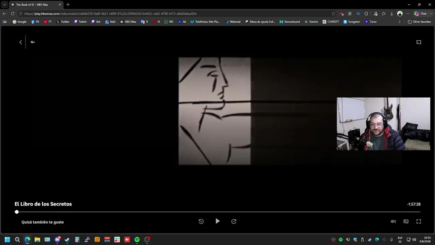435x245 pixels.
Task: Open the browser media control button
Action: [x=376, y=14]
